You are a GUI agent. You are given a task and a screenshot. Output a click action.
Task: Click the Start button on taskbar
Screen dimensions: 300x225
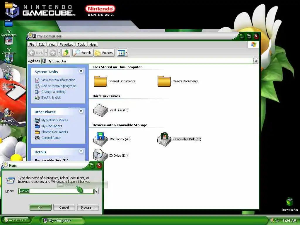point(16,220)
